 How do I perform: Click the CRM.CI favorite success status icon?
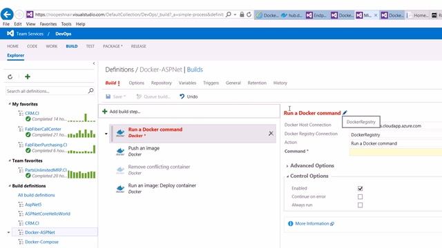[x=28, y=119]
